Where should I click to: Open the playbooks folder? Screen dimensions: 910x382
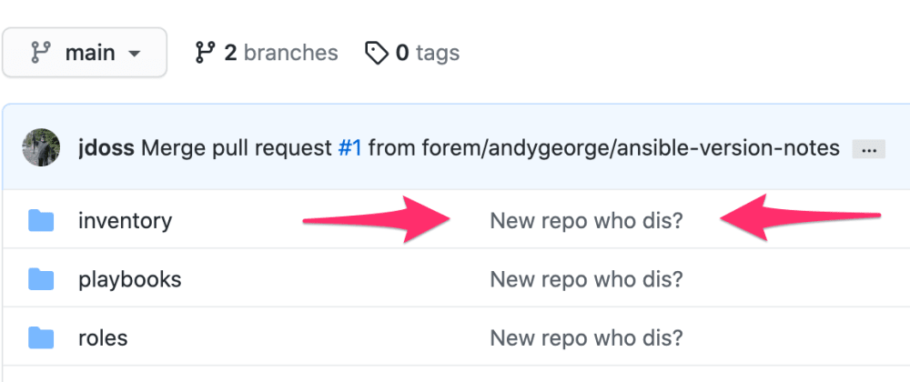(x=130, y=279)
